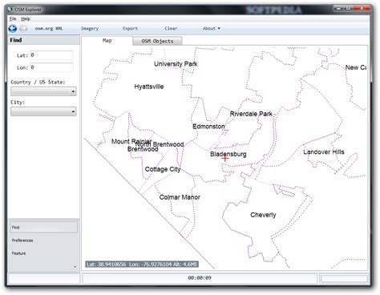The image size is (380, 295).
Task: Click the University Park map label
Action: coord(176,64)
